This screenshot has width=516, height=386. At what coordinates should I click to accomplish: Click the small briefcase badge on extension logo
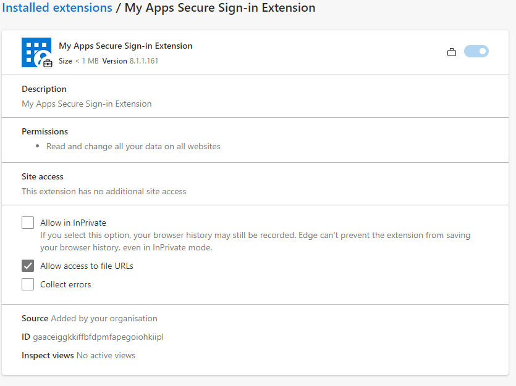(x=48, y=63)
